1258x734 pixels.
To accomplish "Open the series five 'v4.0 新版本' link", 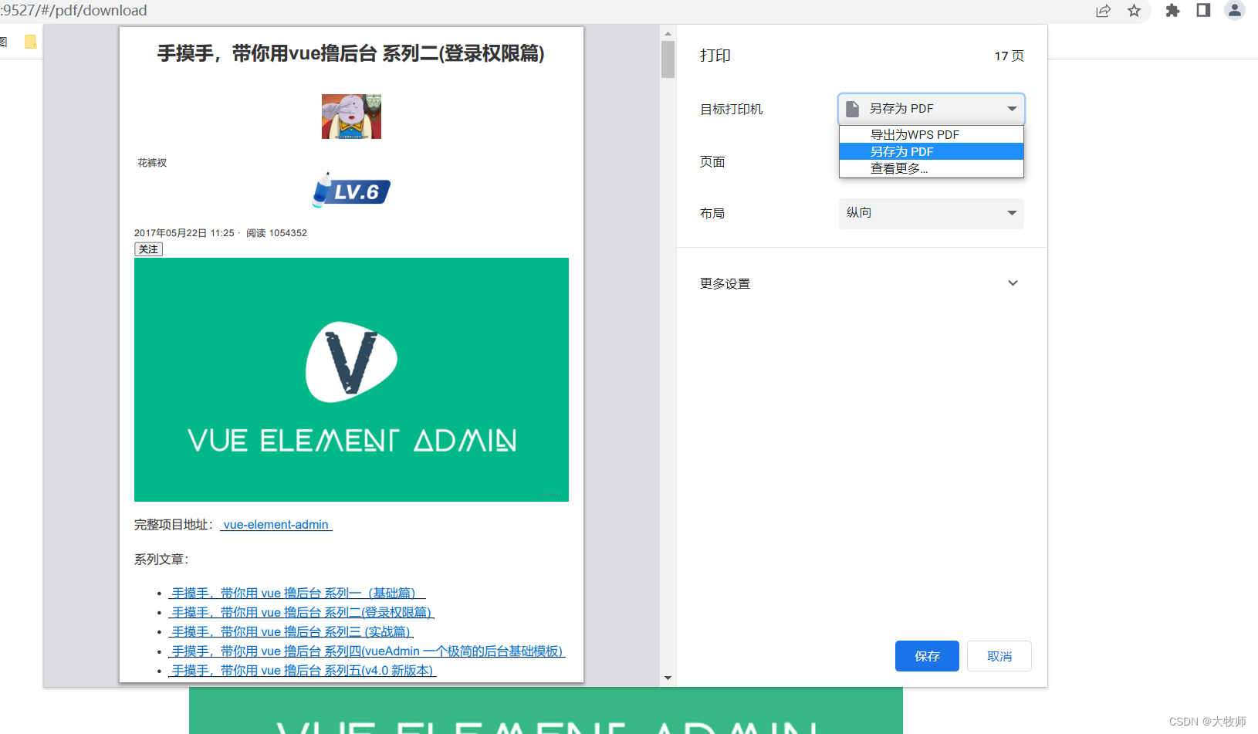I will coord(303,671).
